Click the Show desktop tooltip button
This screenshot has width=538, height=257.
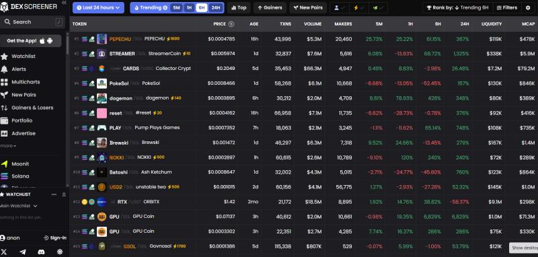pyautogui.click(x=524, y=248)
